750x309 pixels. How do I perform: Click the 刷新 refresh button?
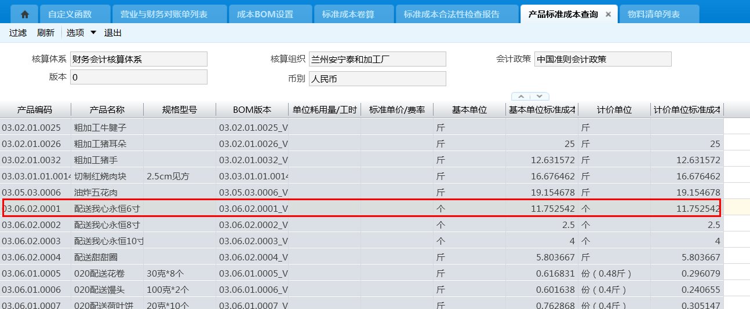[x=46, y=33]
